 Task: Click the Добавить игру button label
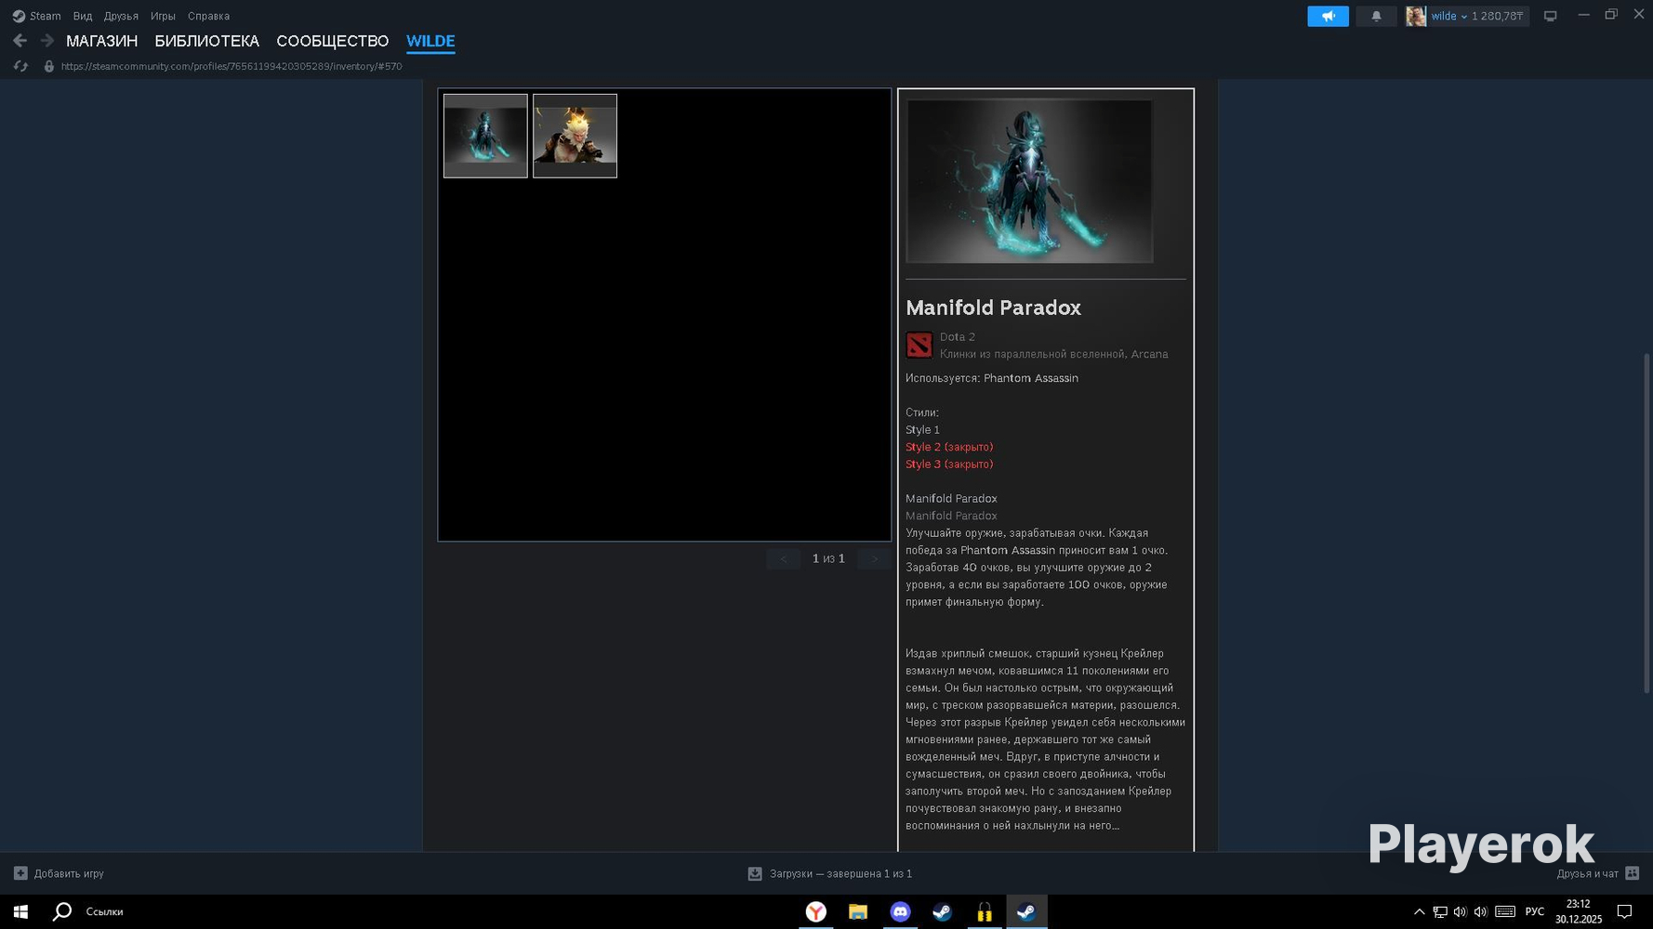(69, 873)
